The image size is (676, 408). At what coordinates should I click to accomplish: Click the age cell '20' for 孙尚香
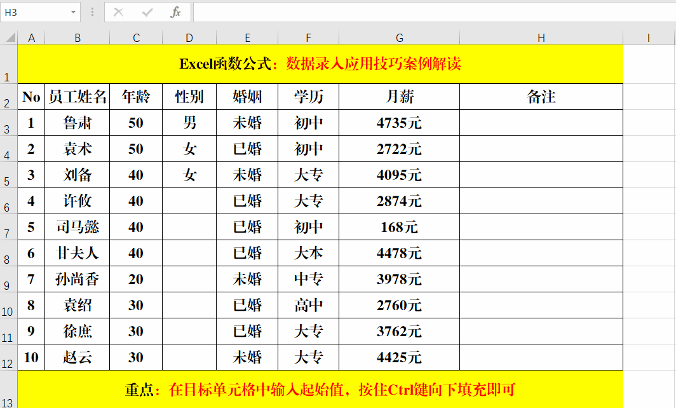click(x=136, y=279)
